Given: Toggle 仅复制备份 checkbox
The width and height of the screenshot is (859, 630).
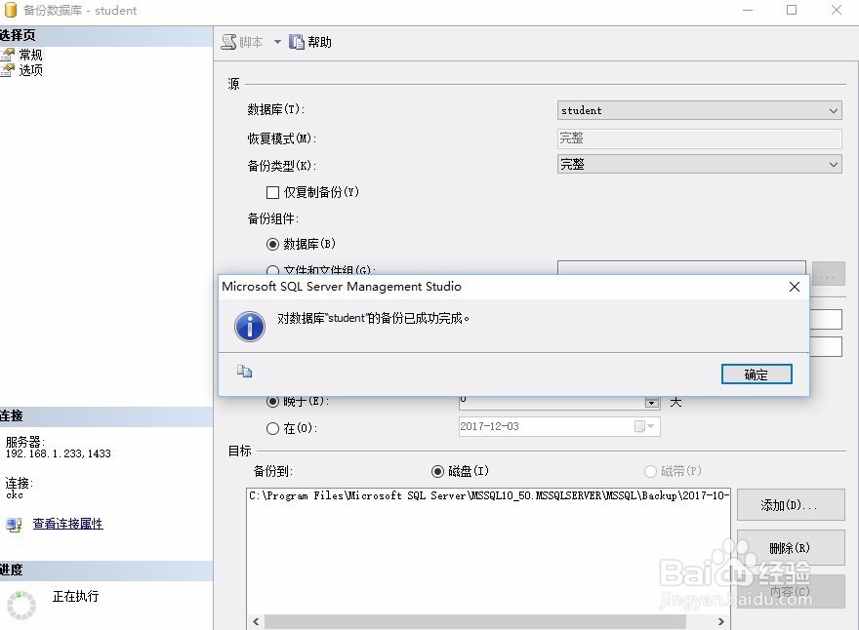Looking at the screenshot, I should click(x=272, y=192).
